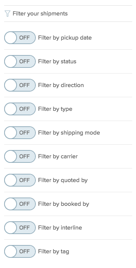Turn on the status filter switch

click(20, 61)
